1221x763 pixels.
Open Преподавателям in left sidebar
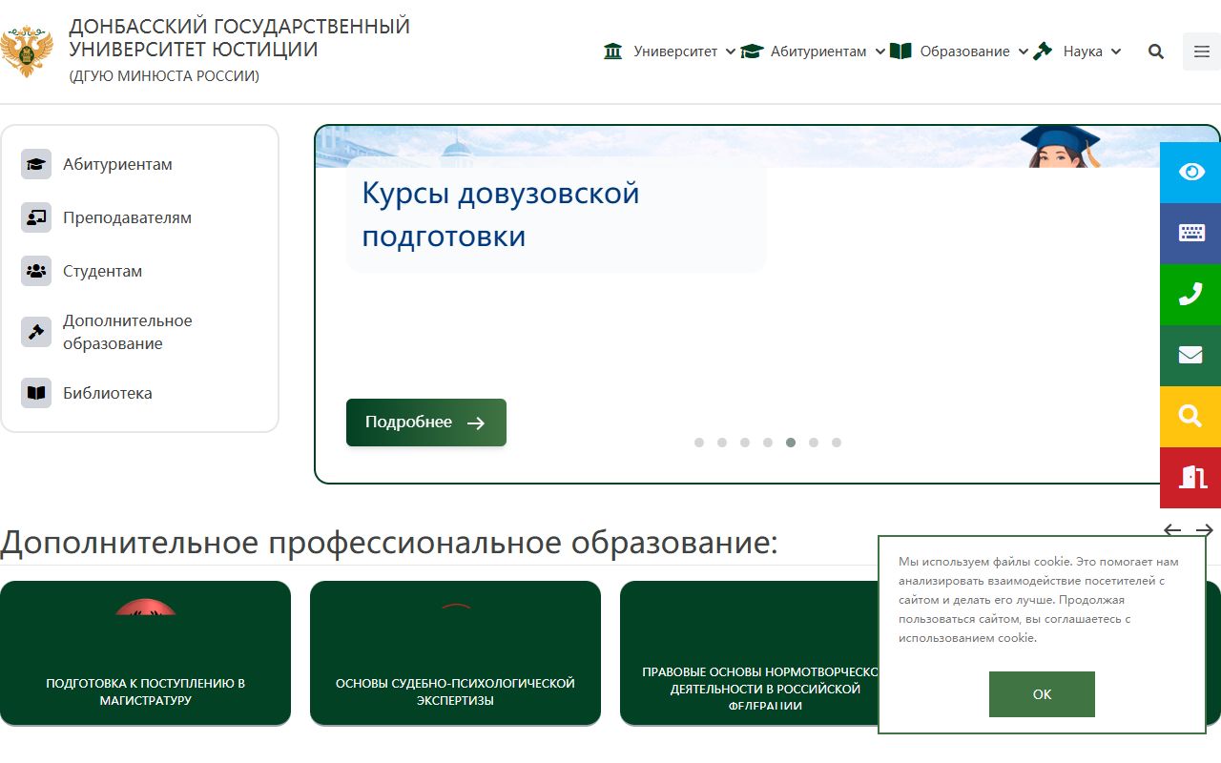click(127, 217)
